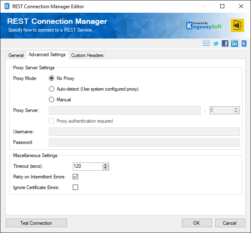Image resolution: width=251 pixels, height=233 pixels.
Task: Switch to the General tab
Action: tap(16, 55)
